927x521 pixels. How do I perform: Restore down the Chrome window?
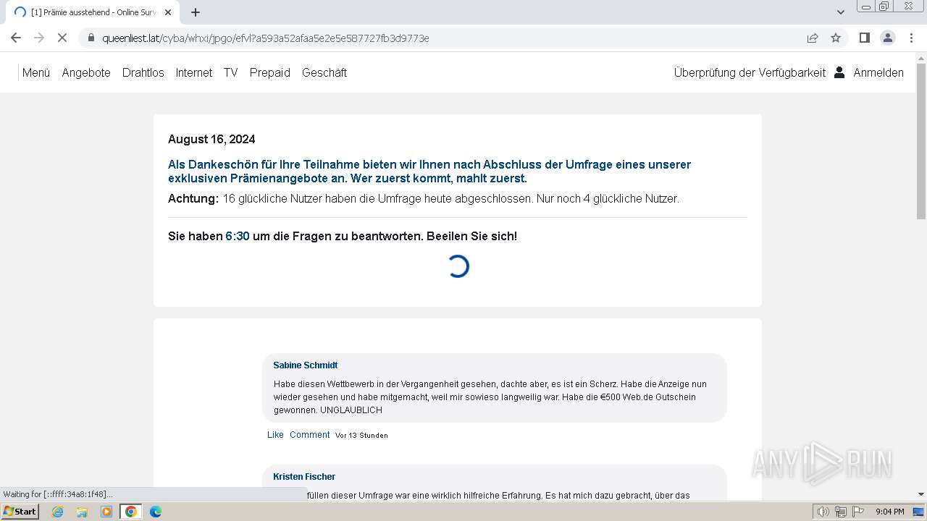point(884,7)
